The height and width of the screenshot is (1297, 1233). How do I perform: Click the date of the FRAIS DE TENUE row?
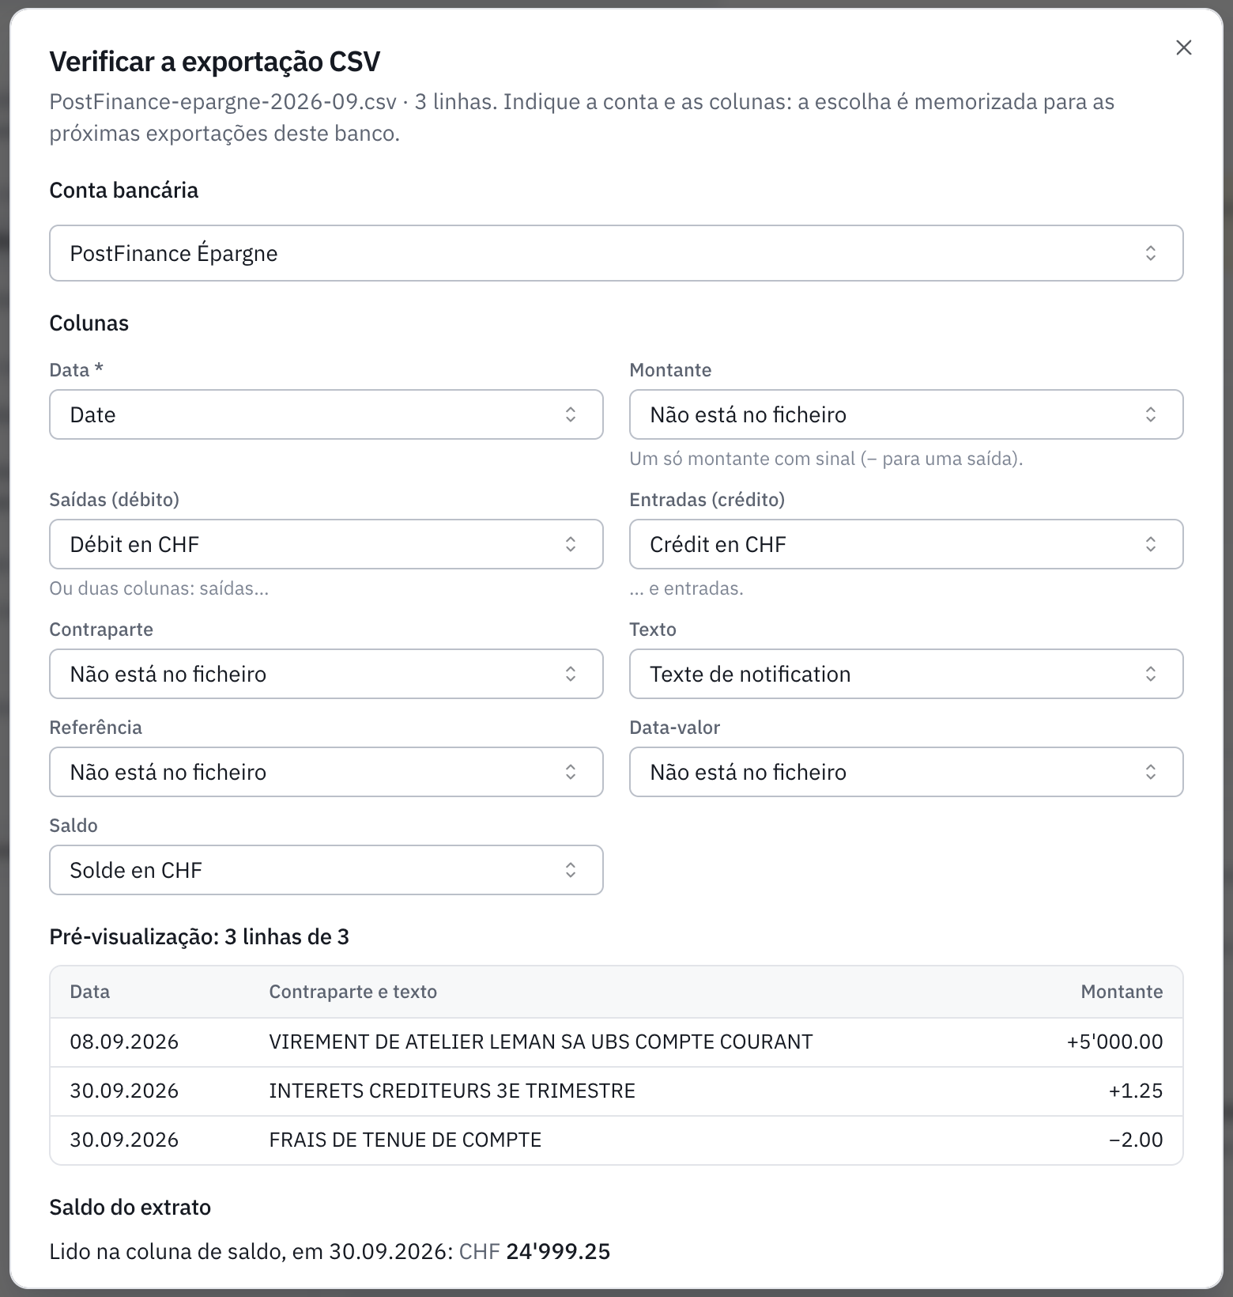(124, 1140)
